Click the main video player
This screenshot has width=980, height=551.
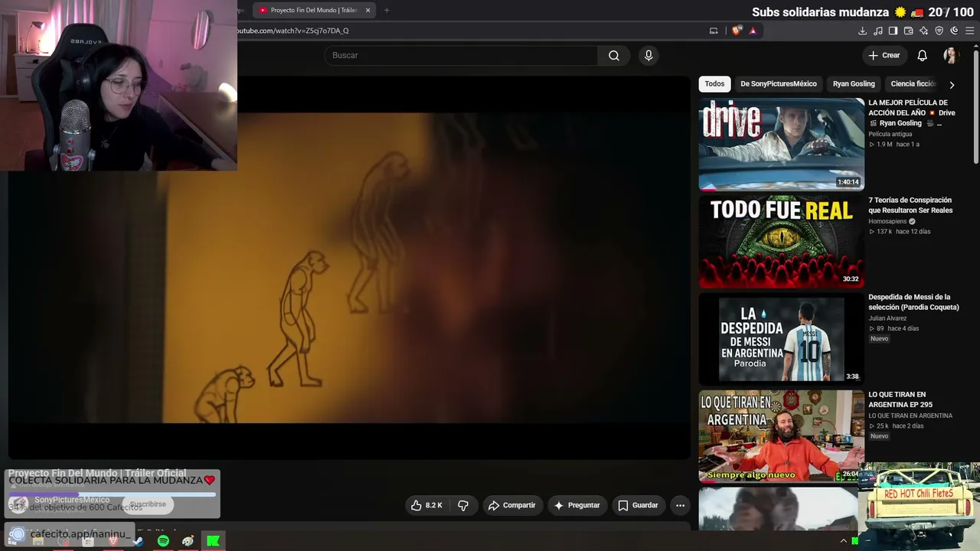pos(349,268)
